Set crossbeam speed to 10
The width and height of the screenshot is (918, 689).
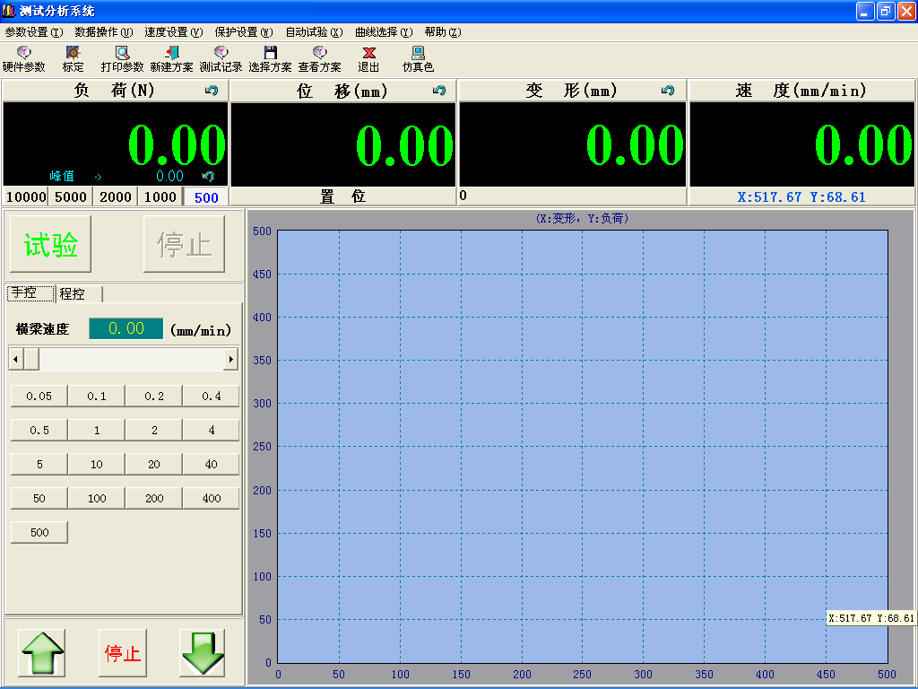97,464
